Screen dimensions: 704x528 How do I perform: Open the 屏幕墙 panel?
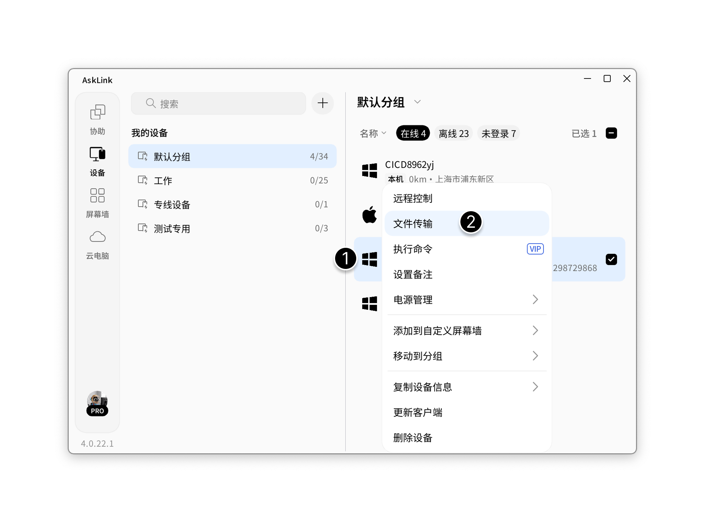coord(98,200)
